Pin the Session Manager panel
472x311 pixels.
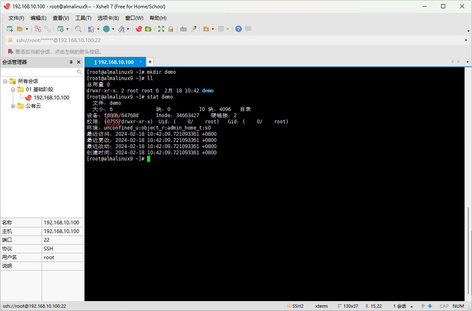click(x=71, y=62)
